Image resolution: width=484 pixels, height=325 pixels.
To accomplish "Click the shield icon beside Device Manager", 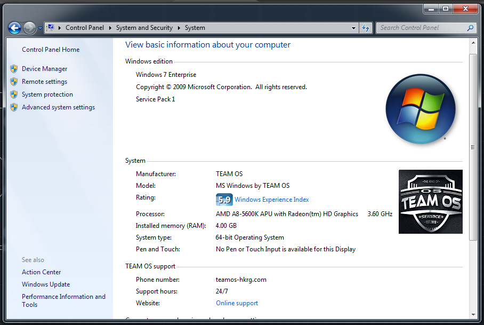I will (14, 69).
